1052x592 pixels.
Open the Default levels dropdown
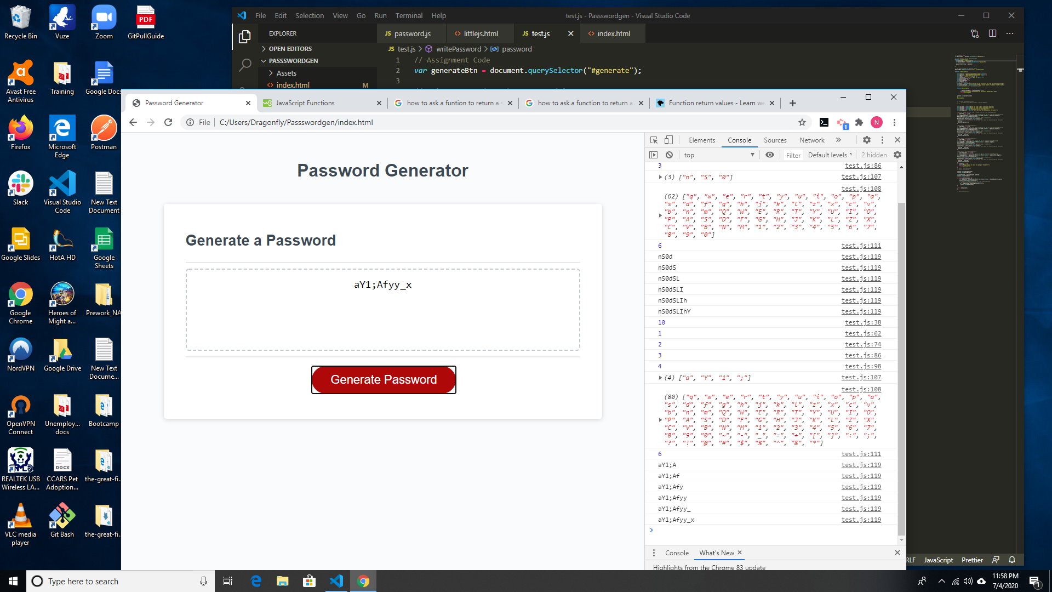pos(830,155)
